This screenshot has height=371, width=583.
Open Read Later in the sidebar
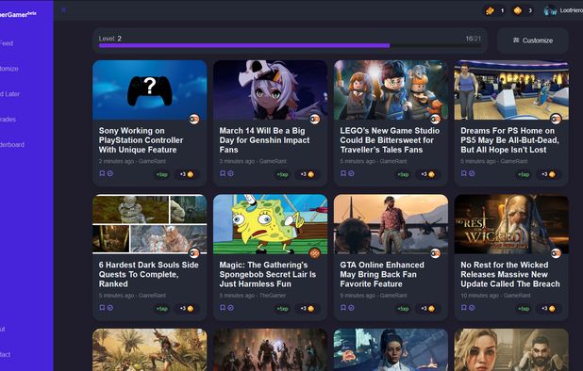tap(10, 94)
